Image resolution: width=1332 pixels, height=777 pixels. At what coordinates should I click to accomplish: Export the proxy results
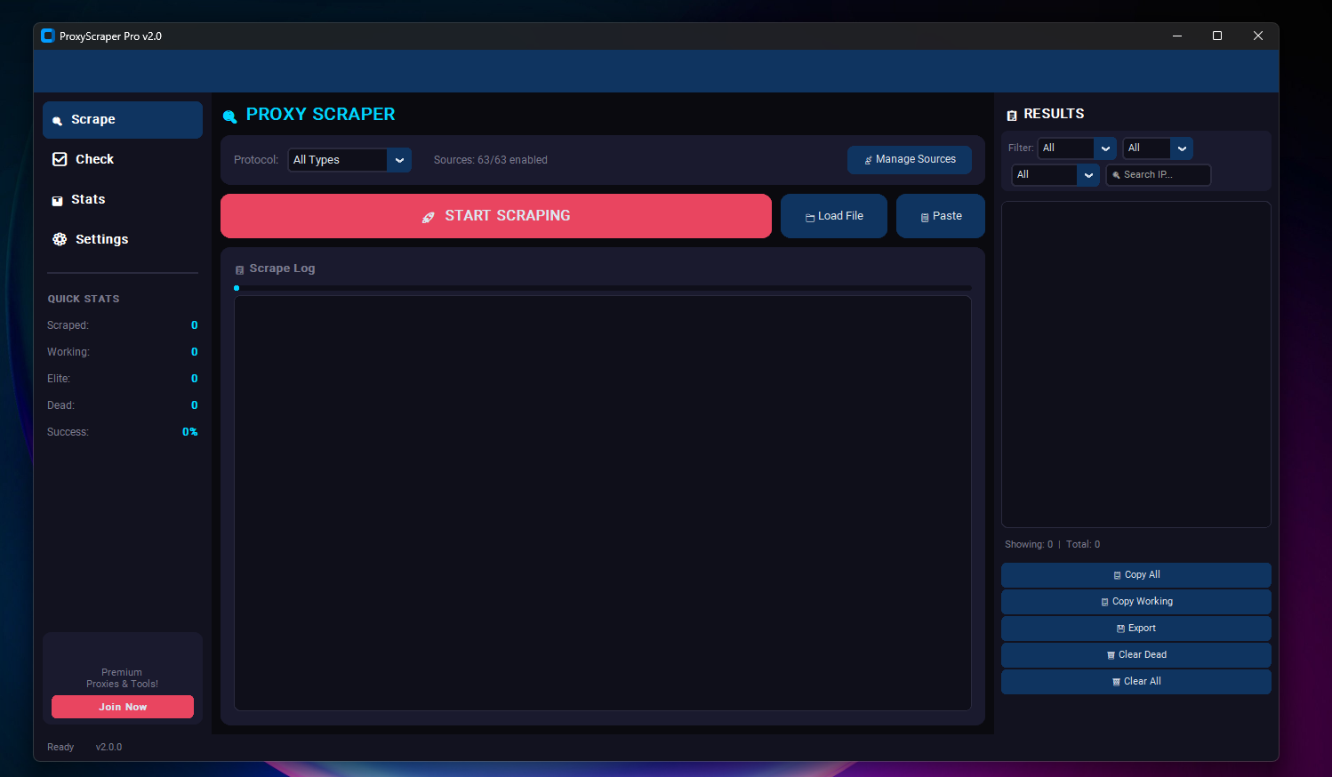pyautogui.click(x=1135, y=628)
